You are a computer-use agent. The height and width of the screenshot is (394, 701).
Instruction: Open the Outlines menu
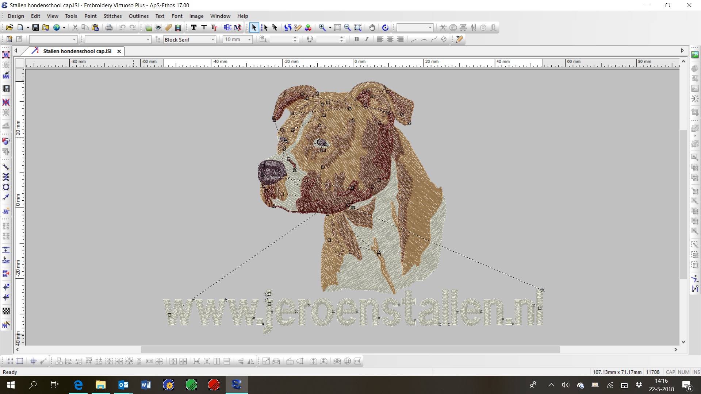coord(138,16)
